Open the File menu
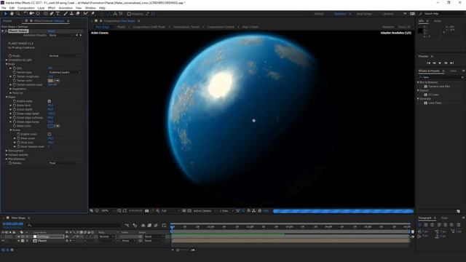Viewport: 466px width, 262px height. click(4, 8)
